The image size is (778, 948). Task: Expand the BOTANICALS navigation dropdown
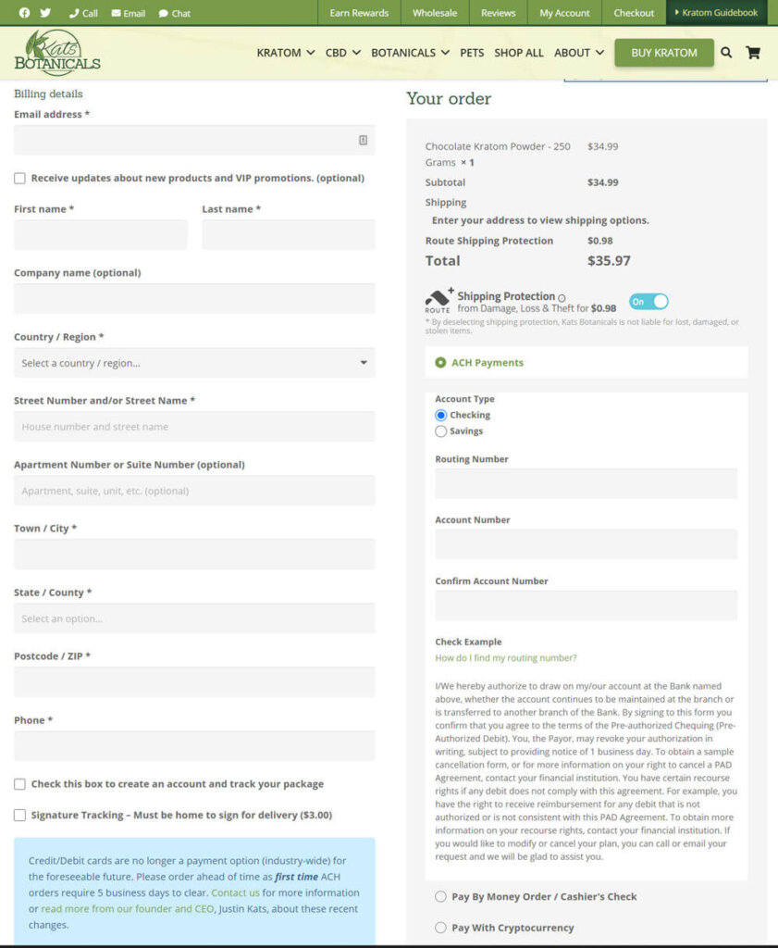click(x=410, y=53)
